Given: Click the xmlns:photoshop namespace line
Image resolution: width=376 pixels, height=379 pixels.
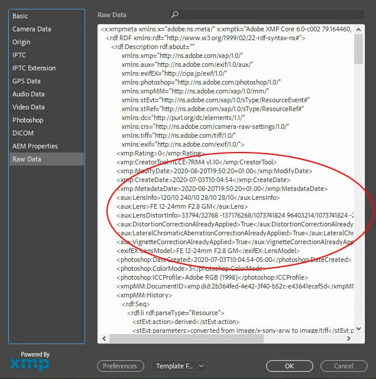Looking at the screenshot, I should [x=201, y=82].
